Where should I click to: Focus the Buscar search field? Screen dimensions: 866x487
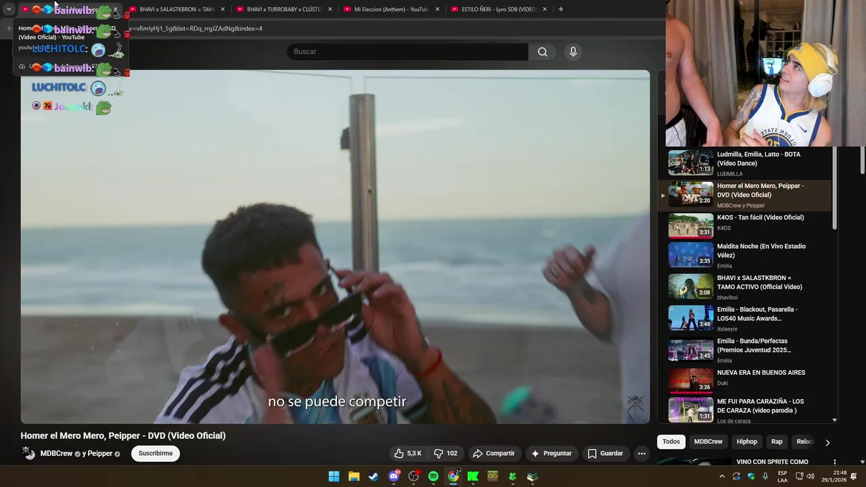pos(408,52)
